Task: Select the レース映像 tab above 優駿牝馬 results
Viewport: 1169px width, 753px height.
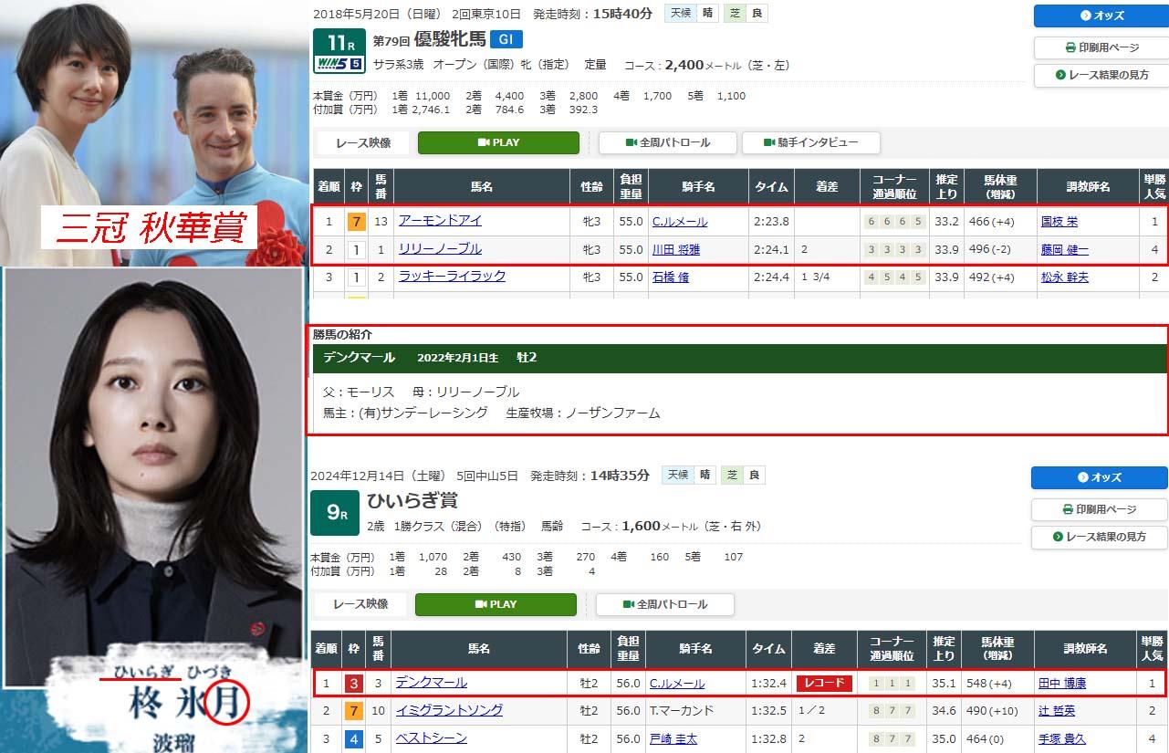Action: tap(361, 142)
